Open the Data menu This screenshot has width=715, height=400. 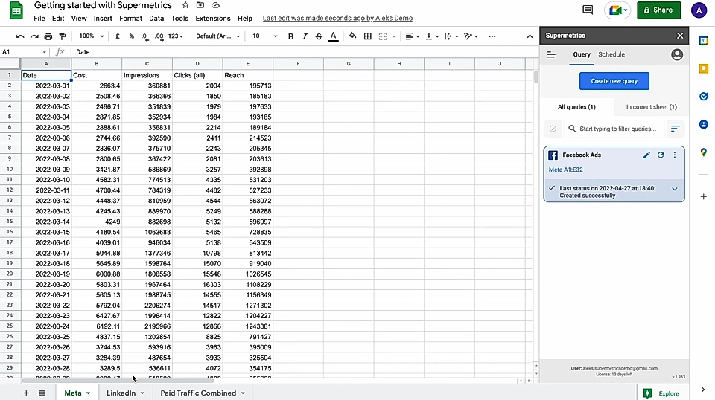156,18
